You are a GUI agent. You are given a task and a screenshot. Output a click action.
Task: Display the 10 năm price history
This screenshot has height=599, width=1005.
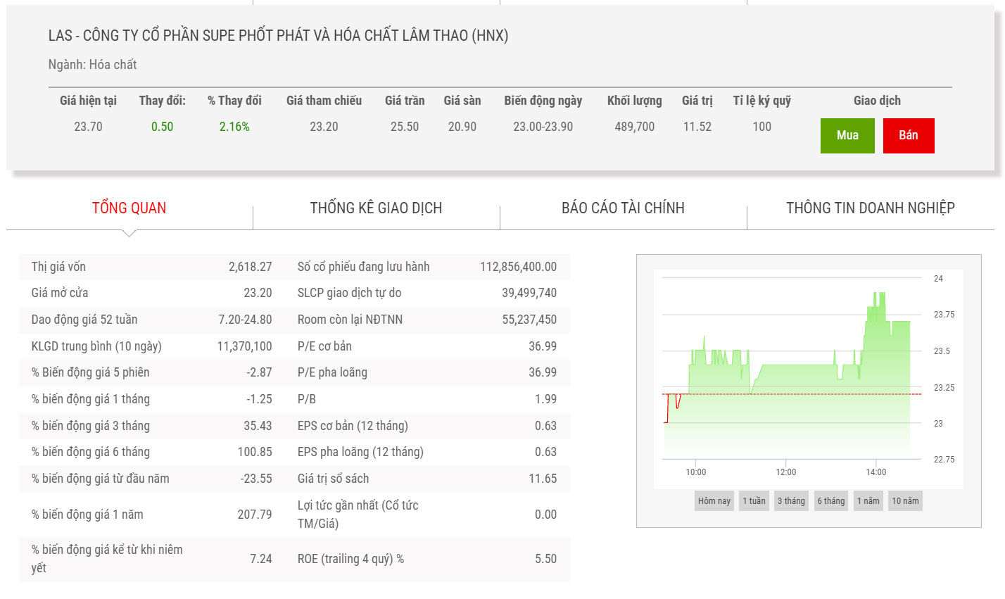[x=905, y=501]
